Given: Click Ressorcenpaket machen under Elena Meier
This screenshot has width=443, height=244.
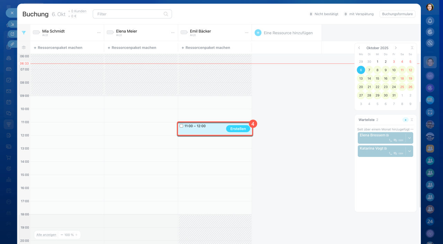Looking at the screenshot, I should click(x=132, y=48).
